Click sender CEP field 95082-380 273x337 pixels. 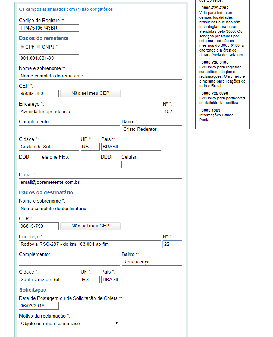point(39,93)
